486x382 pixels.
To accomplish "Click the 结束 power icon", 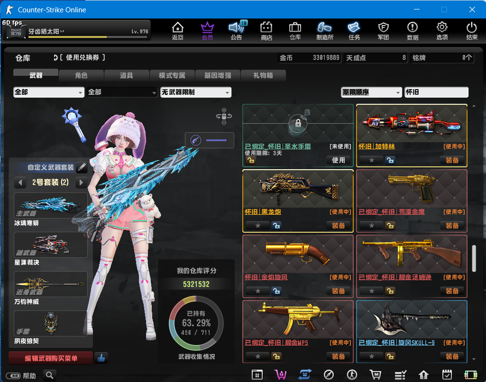I will [x=472, y=31].
